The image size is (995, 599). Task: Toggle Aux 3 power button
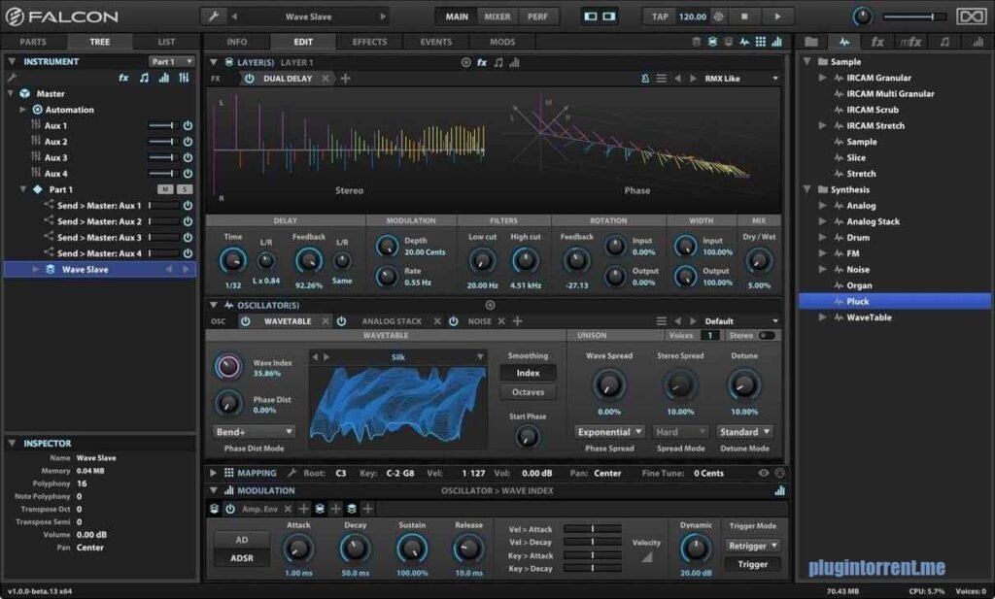click(188, 157)
